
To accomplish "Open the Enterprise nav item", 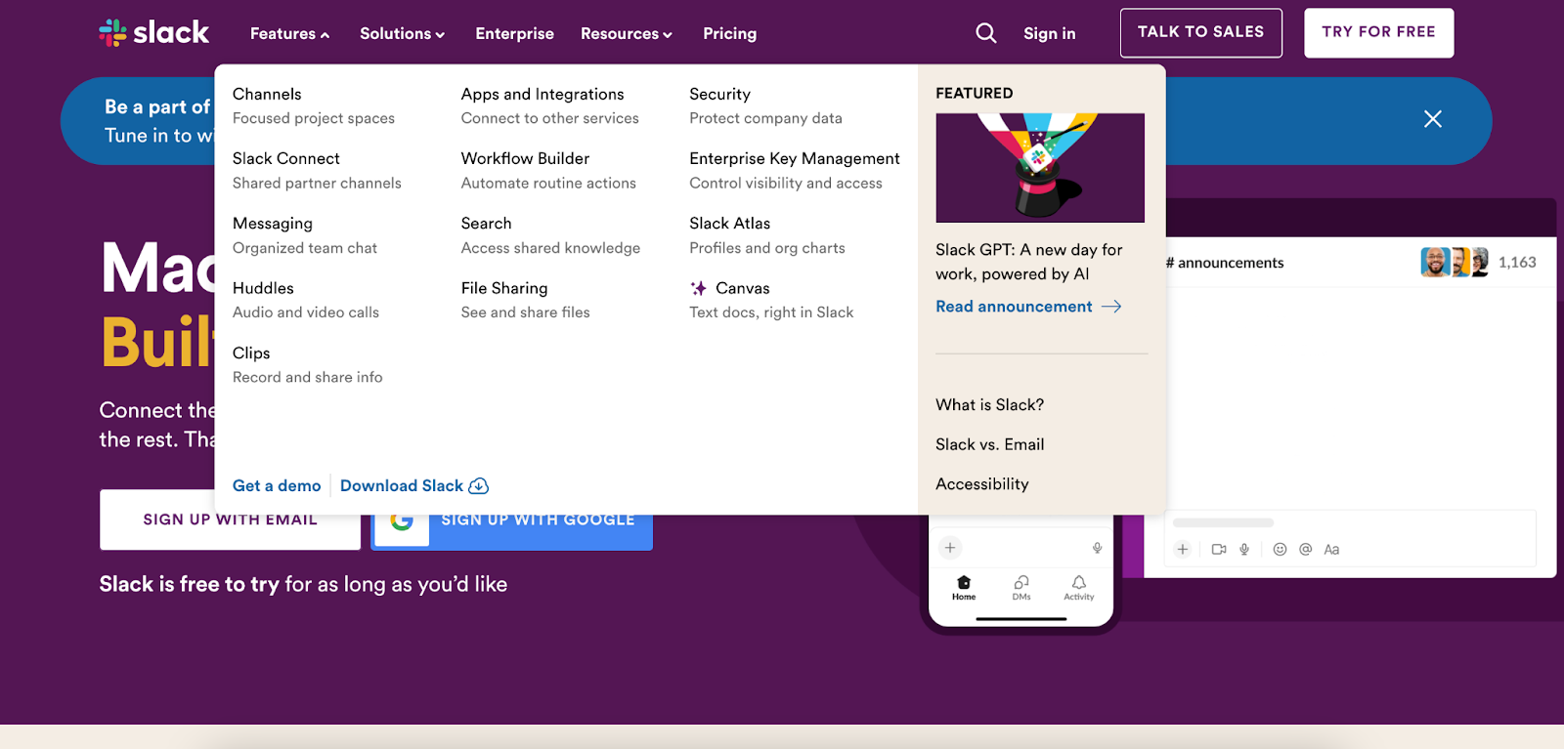I will pyautogui.click(x=514, y=33).
